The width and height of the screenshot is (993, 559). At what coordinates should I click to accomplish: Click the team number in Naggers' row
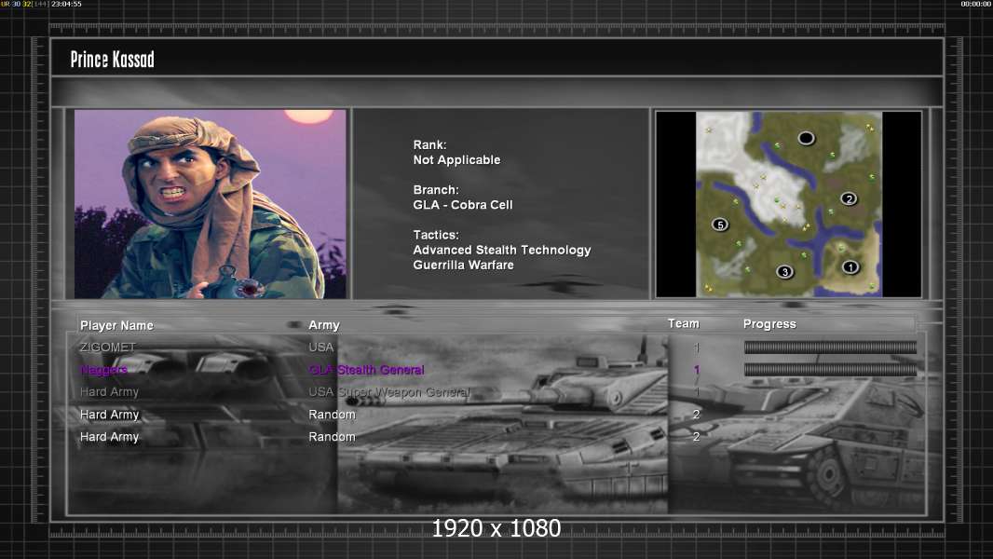coord(697,369)
